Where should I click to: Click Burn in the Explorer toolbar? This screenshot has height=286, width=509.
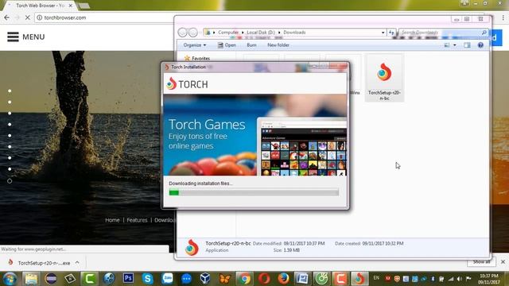pos(251,45)
